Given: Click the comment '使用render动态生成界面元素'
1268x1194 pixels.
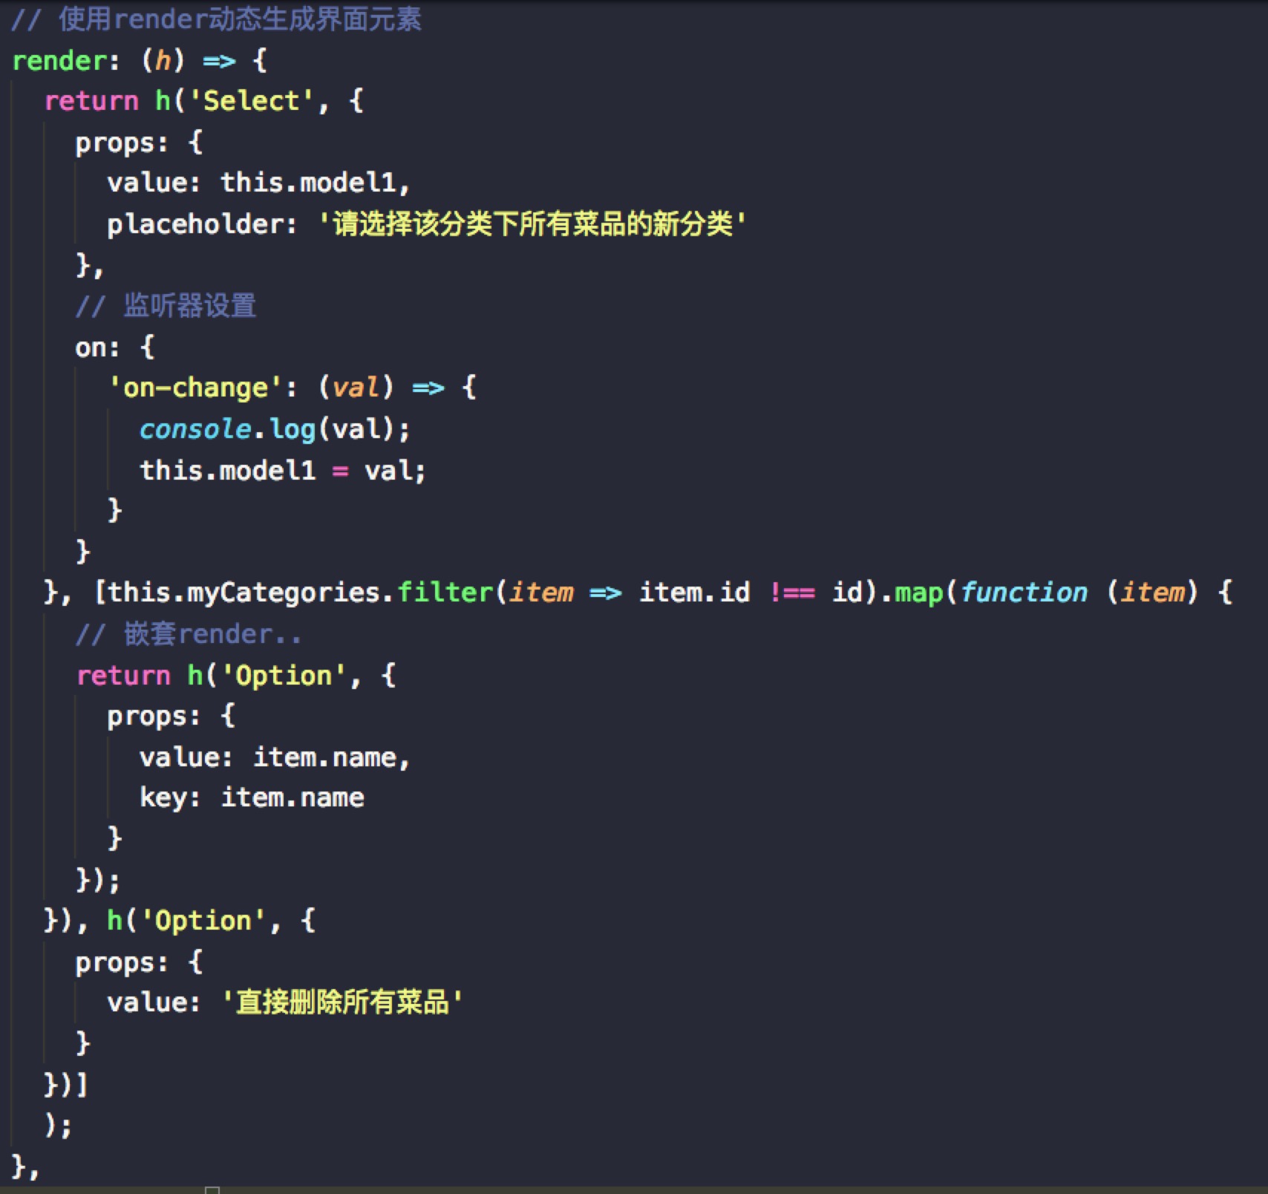Looking at the screenshot, I should point(240,19).
